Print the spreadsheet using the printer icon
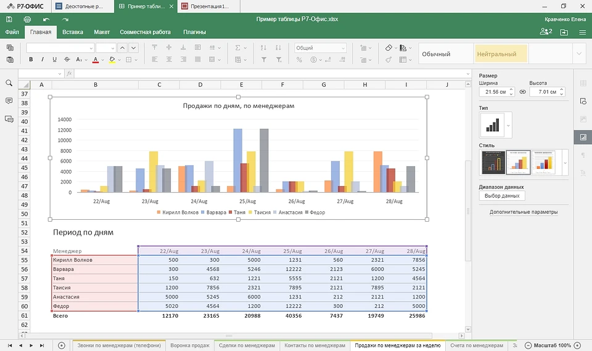This screenshot has height=351, width=592. tap(28, 20)
